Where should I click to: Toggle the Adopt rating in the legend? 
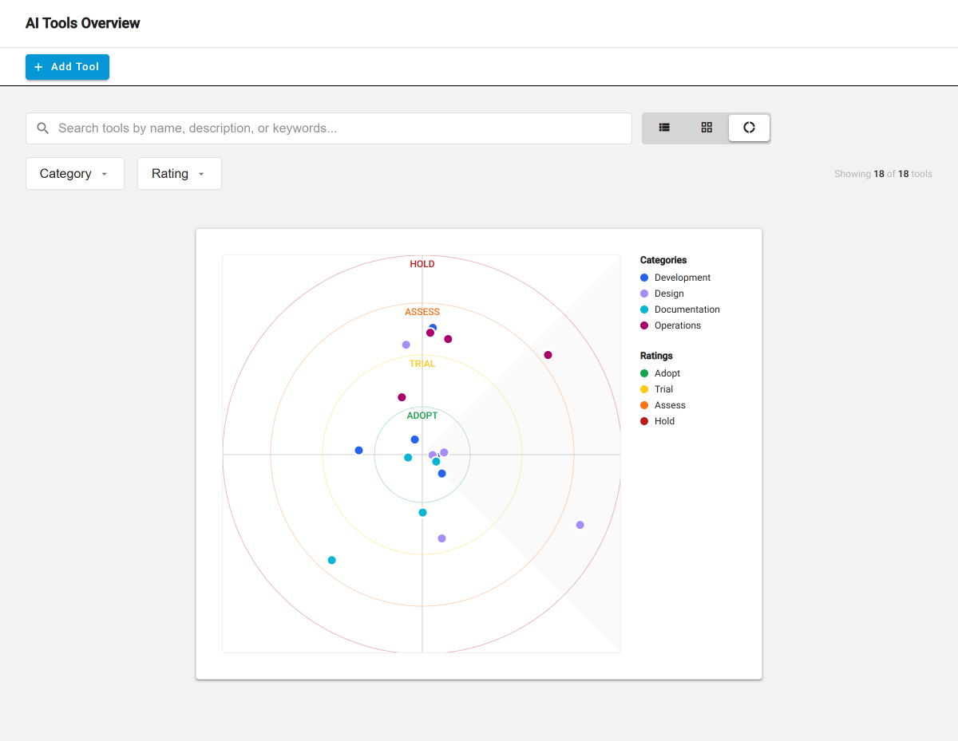pyautogui.click(x=643, y=373)
